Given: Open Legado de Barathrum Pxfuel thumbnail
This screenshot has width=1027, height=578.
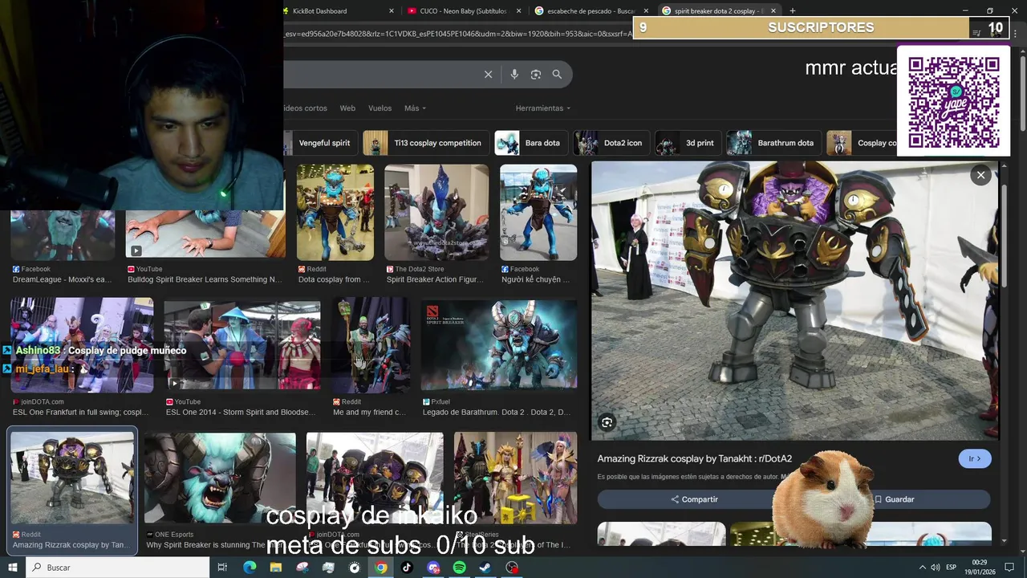Looking at the screenshot, I should tap(499, 345).
